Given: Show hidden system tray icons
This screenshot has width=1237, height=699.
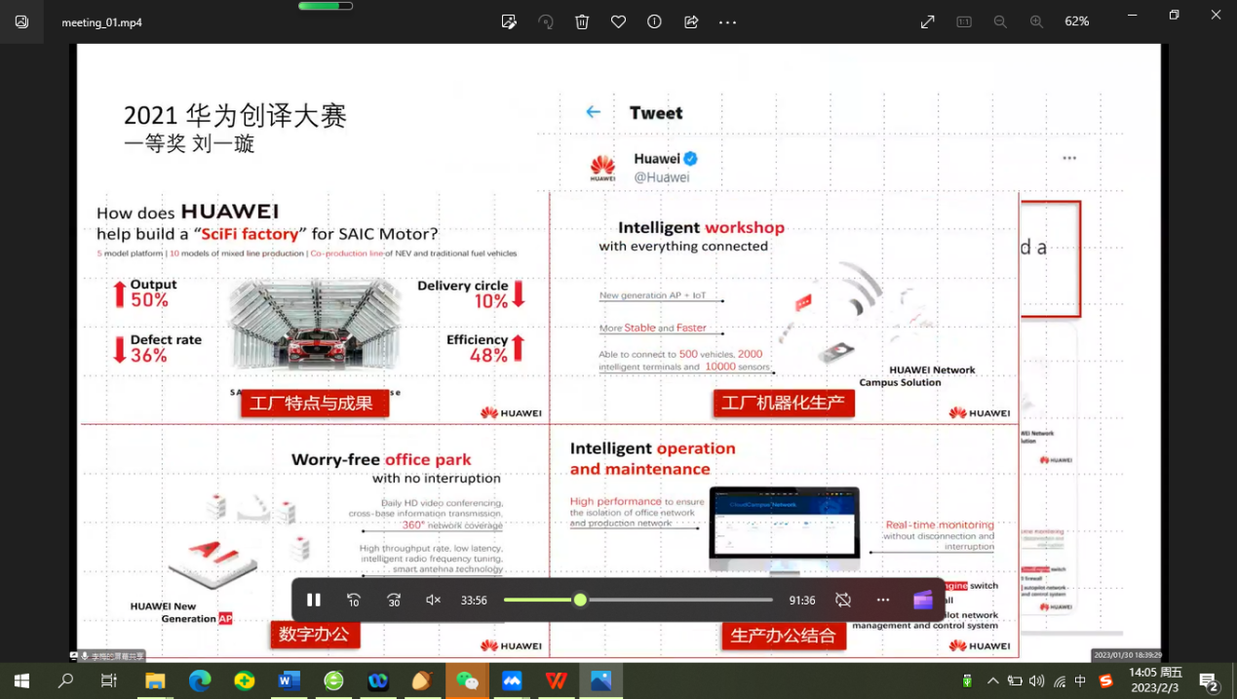Looking at the screenshot, I should point(992,681).
